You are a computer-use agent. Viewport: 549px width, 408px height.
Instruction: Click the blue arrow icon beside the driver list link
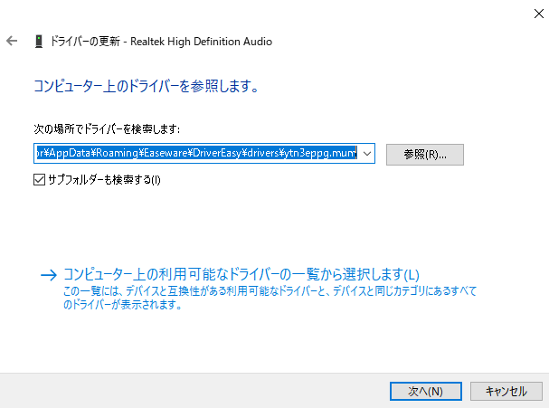[48, 275]
